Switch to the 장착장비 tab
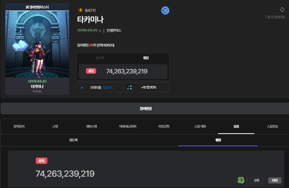Image resolution: width=289 pixels, height=188 pixels. coord(19,126)
